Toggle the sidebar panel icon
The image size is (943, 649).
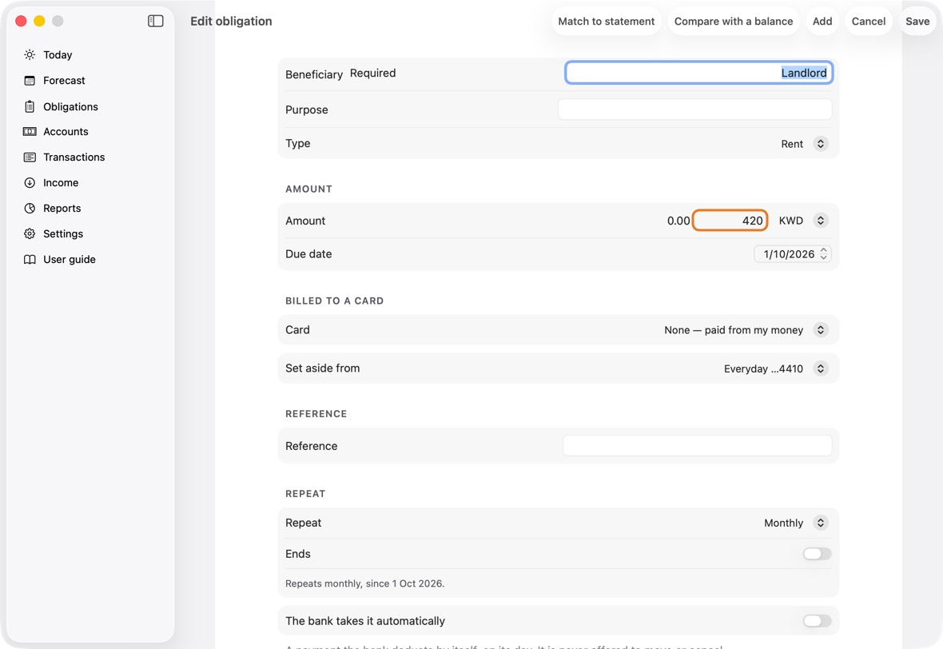click(156, 21)
